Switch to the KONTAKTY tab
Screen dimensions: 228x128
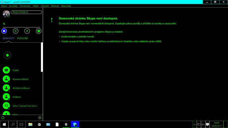click(9, 38)
